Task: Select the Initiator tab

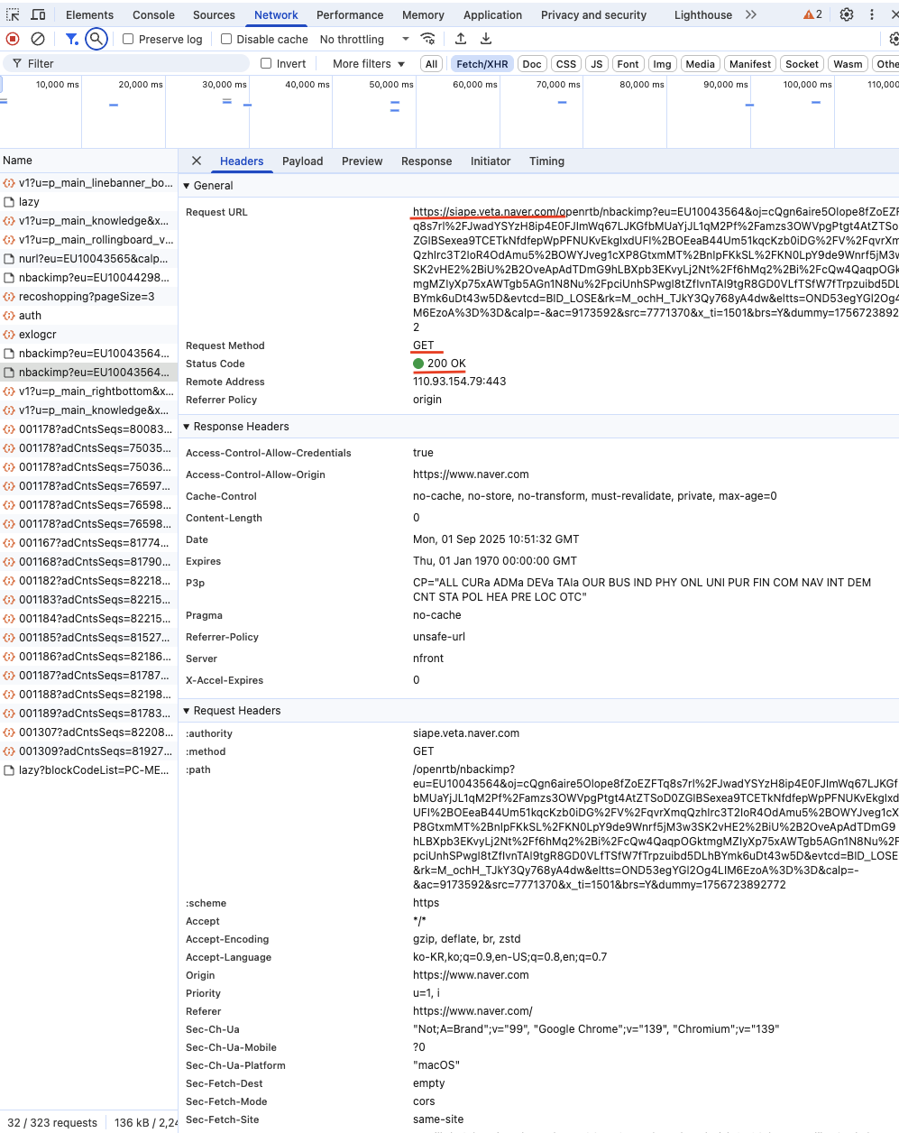Action: [491, 161]
